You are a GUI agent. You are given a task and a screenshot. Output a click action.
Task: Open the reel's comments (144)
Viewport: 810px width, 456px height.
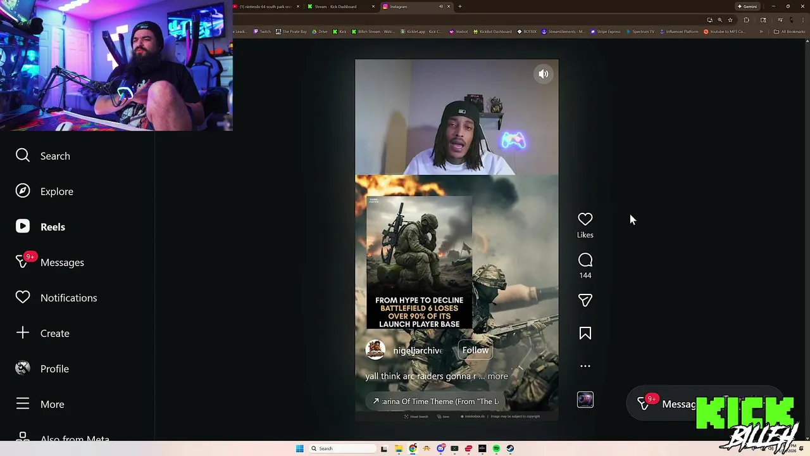[x=585, y=260]
